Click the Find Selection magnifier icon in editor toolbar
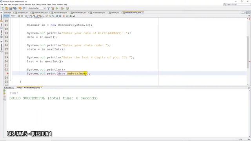The width and height of the screenshot is (251, 141). (31, 16)
